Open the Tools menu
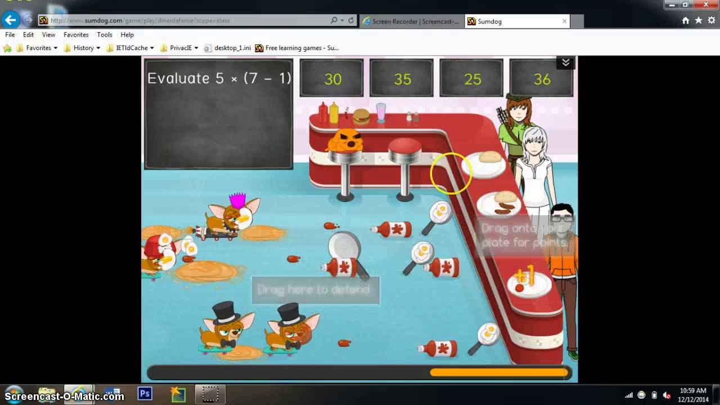Image resolution: width=720 pixels, height=405 pixels. click(105, 34)
